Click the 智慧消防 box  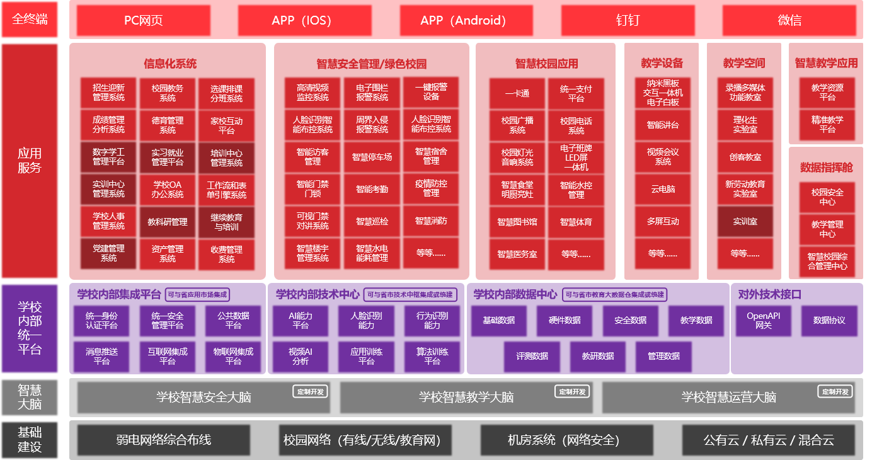pyautogui.click(x=431, y=221)
